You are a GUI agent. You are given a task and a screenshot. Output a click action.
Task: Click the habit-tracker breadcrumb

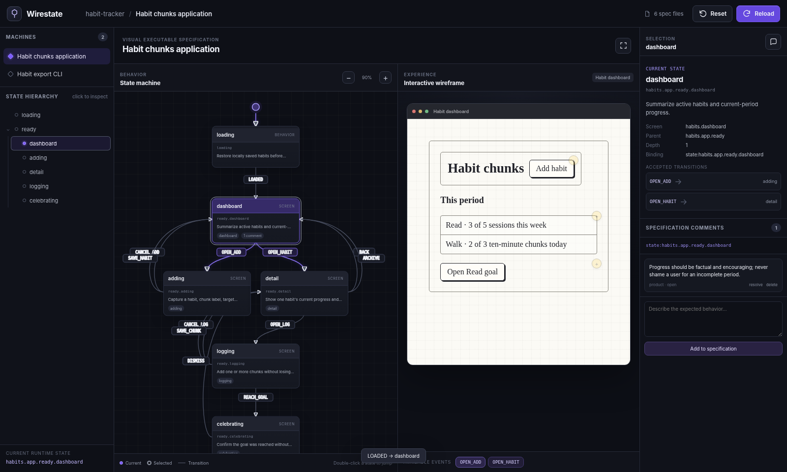click(x=105, y=14)
